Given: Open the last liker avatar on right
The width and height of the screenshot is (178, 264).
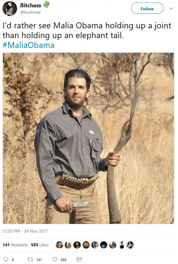Looking at the screenshot, I should coord(130,245).
